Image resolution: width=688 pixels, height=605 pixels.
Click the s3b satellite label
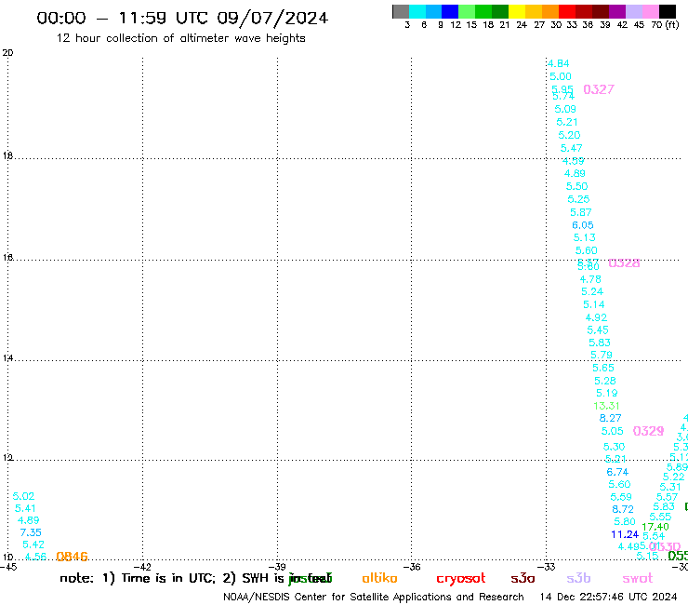578,578
